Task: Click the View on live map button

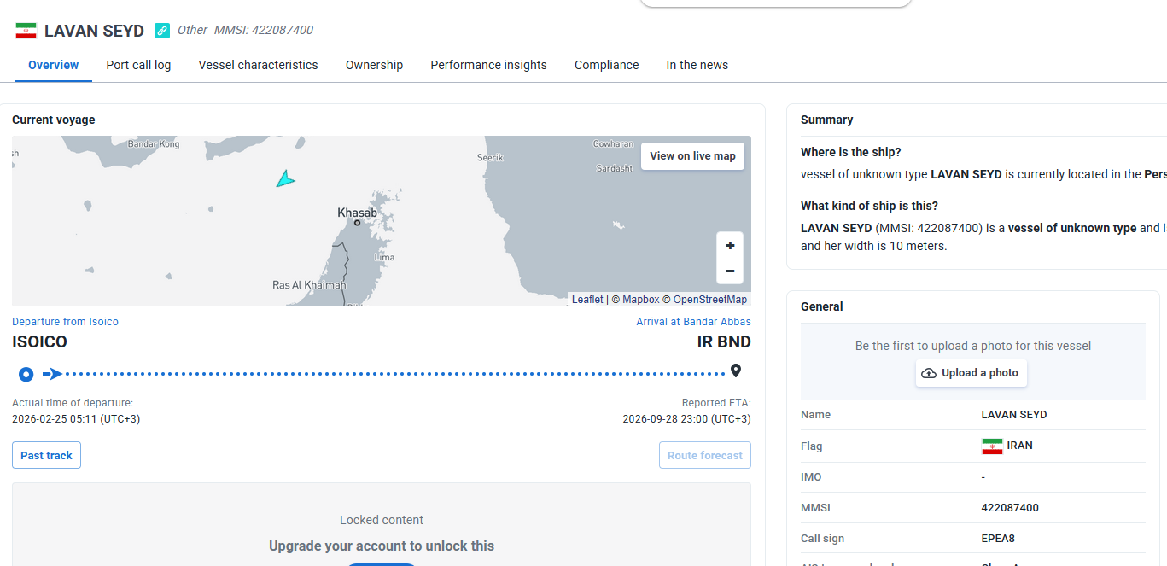Action: click(692, 156)
